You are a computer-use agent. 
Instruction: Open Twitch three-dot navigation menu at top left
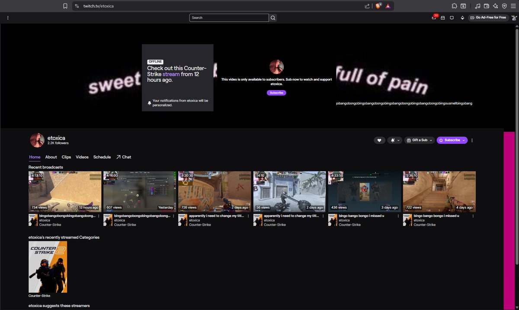point(8,18)
